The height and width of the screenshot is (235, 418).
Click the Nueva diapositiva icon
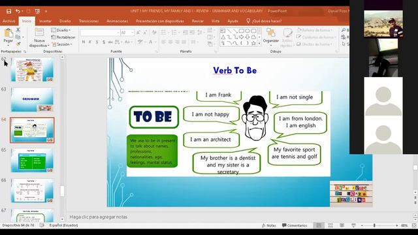39,33
